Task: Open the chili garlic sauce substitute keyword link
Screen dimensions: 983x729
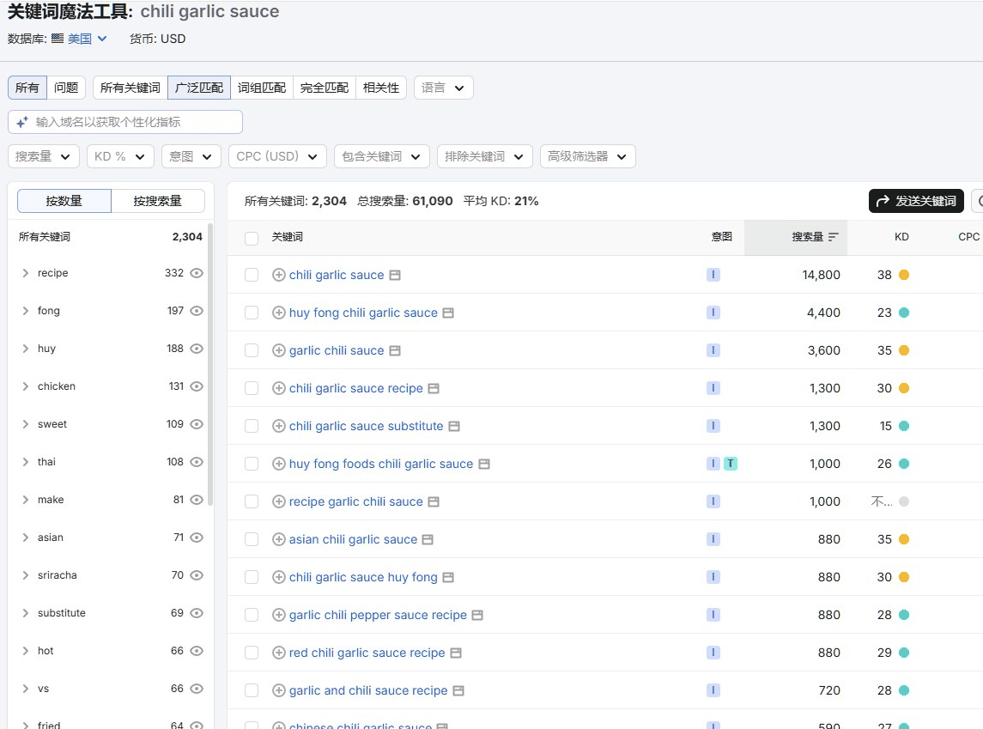Action: [x=366, y=426]
